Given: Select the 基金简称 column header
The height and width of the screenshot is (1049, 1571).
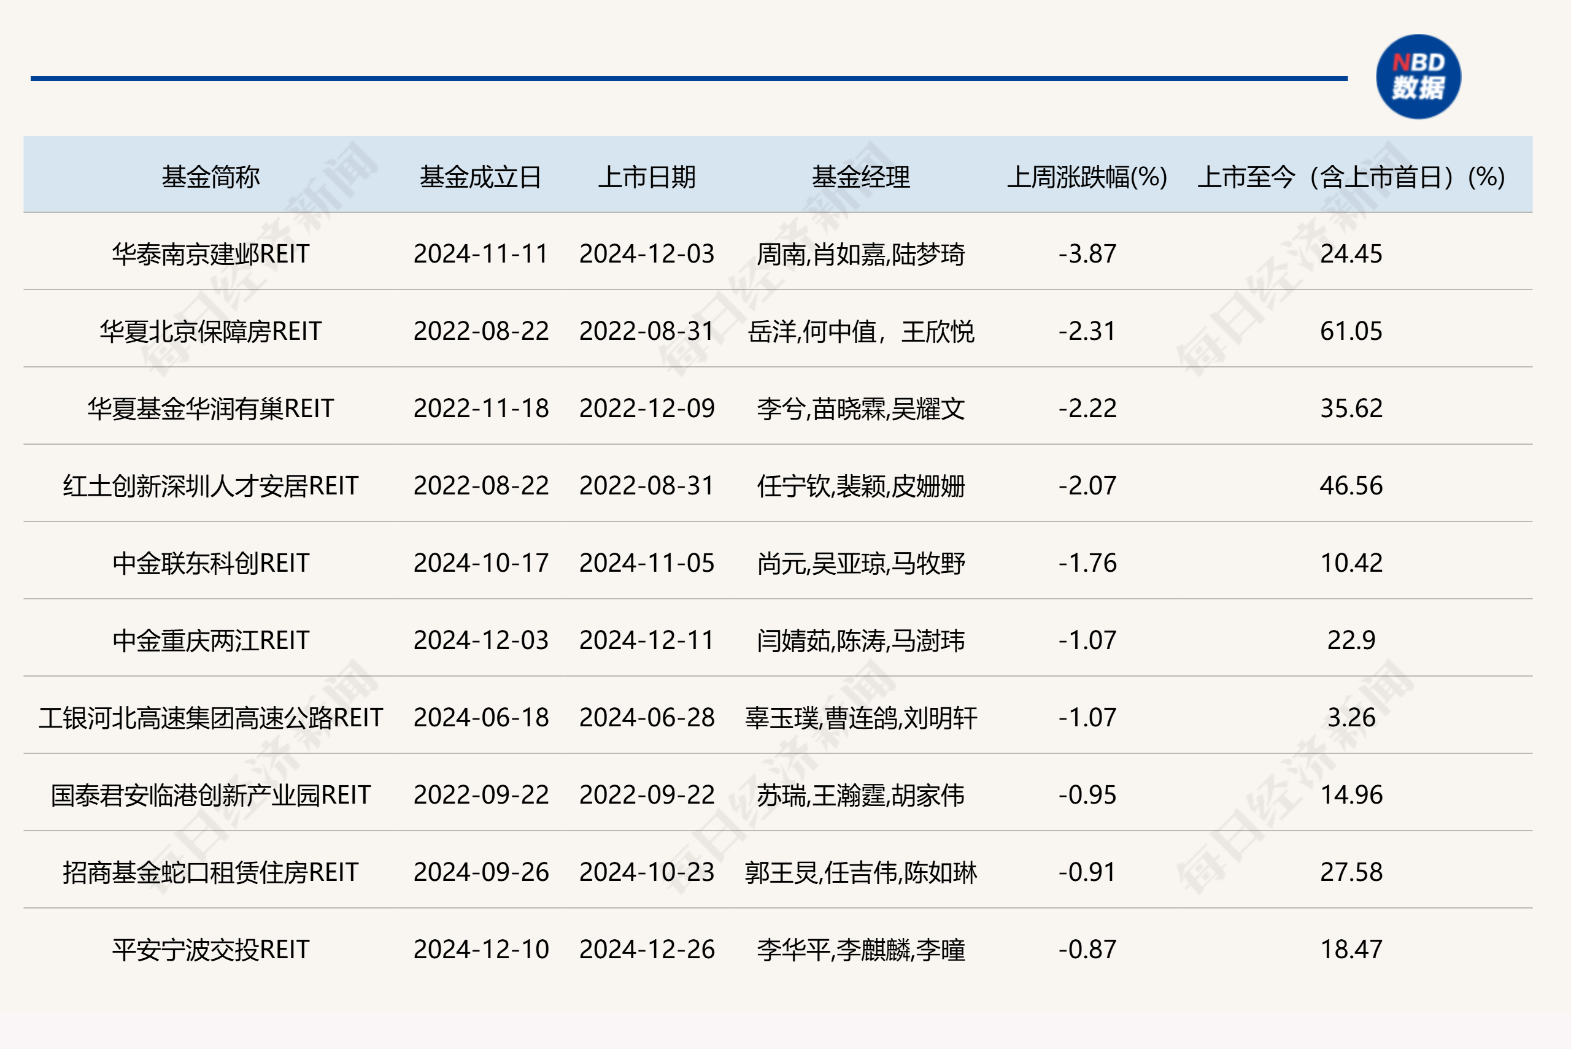Looking at the screenshot, I should tap(210, 177).
